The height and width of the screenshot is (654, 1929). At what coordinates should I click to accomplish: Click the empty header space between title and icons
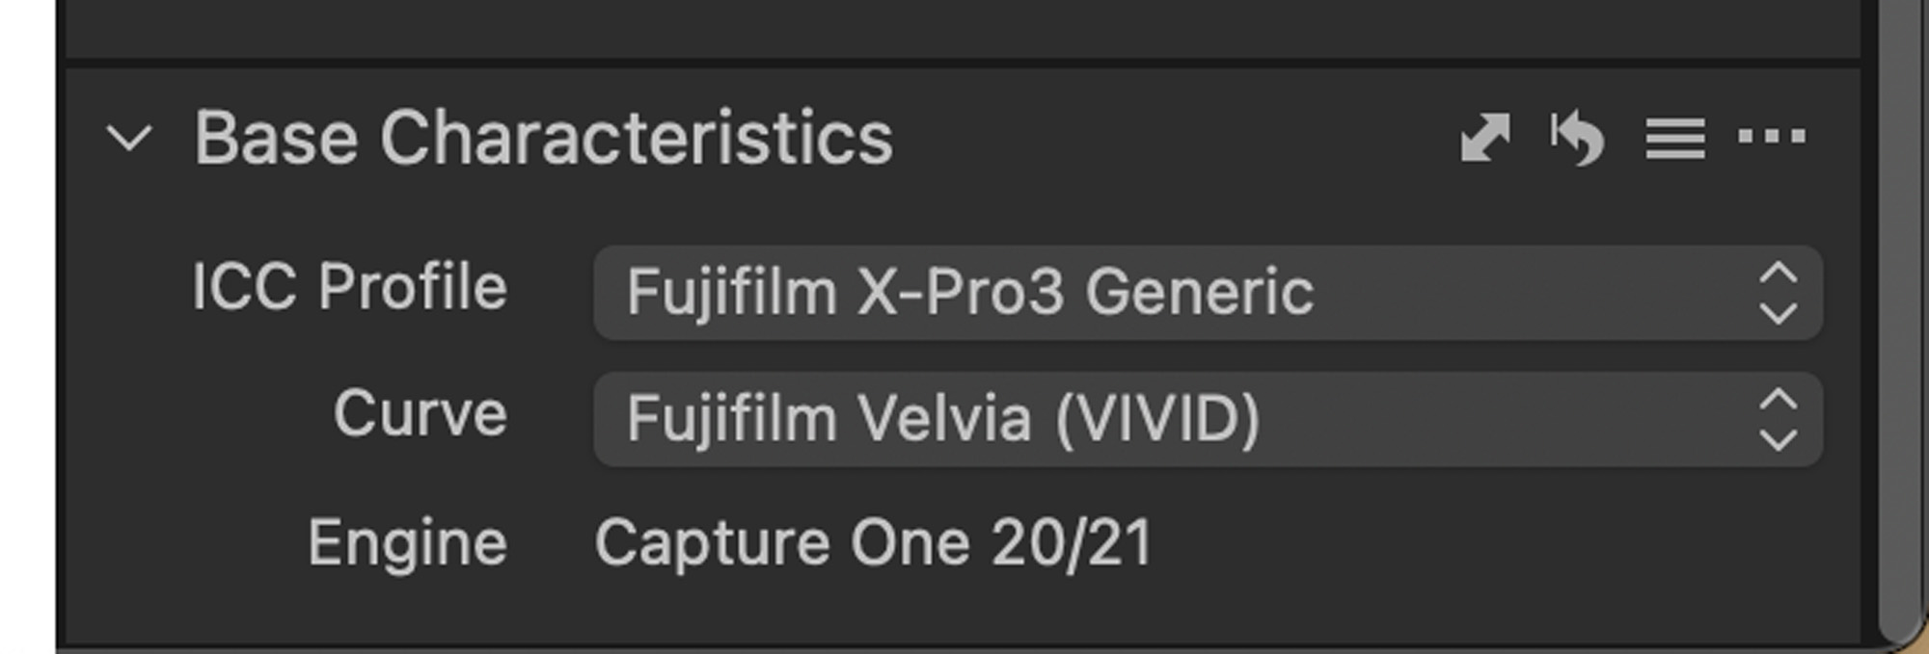click(x=1167, y=139)
